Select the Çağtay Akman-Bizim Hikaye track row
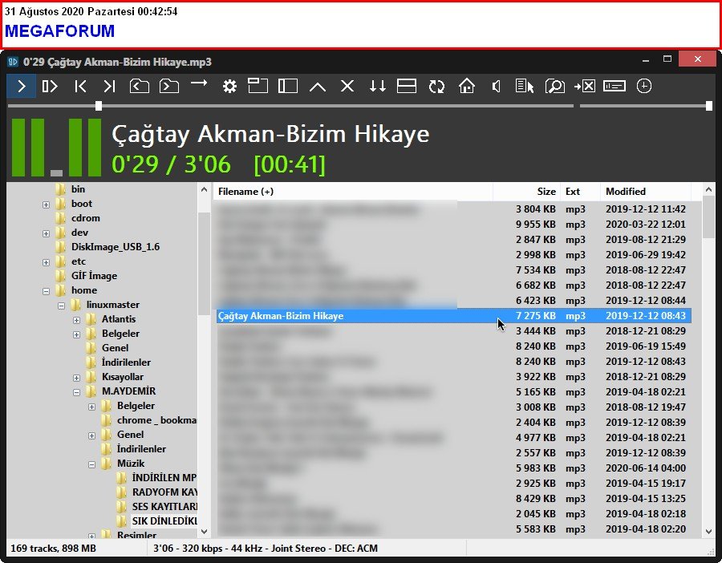The height and width of the screenshot is (563, 722). pyautogui.click(x=454, y=316)
